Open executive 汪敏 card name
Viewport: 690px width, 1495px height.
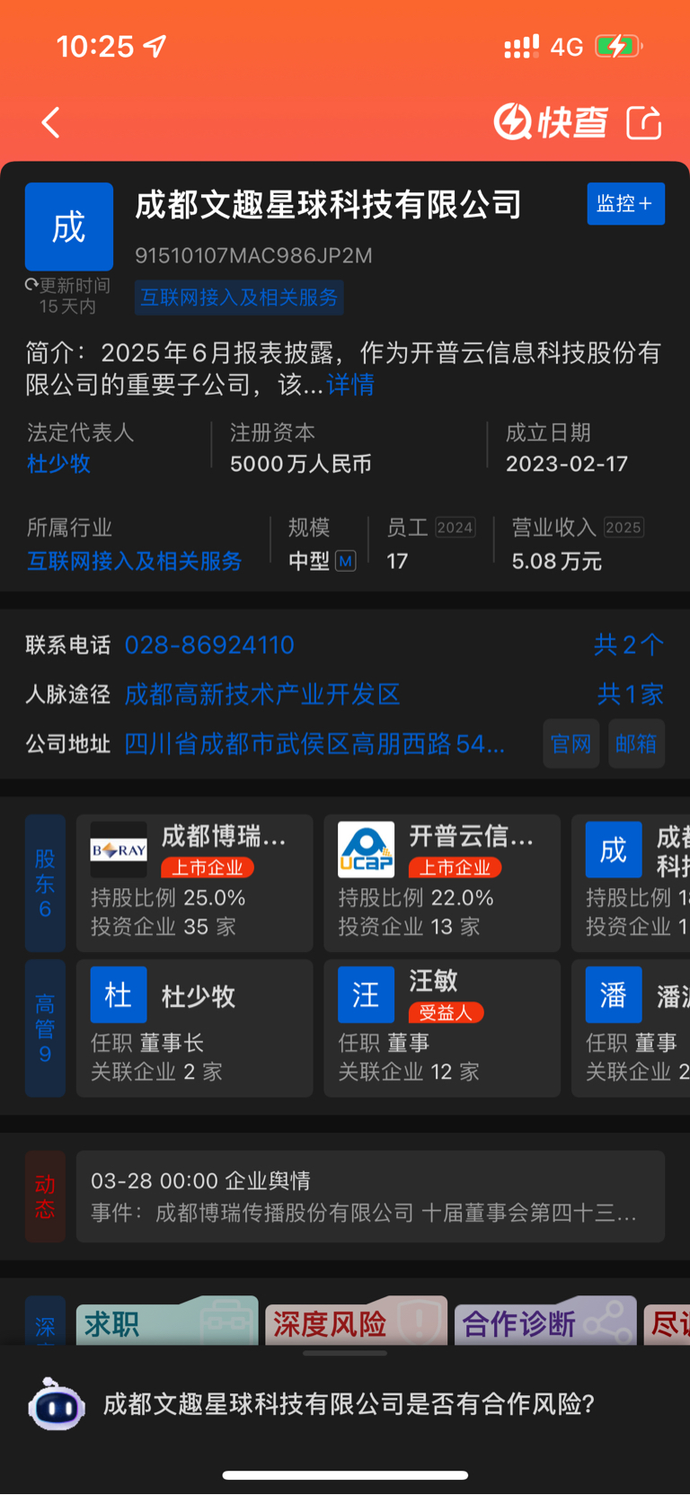coord(434,981)
